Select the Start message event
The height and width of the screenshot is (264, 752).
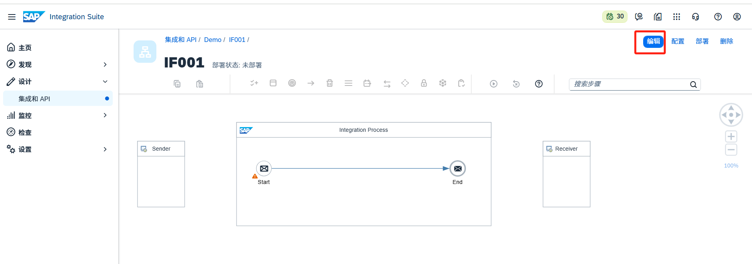point(264,169)
